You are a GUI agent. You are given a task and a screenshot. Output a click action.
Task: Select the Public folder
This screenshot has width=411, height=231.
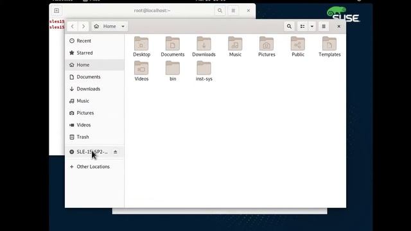click(298, 47)
